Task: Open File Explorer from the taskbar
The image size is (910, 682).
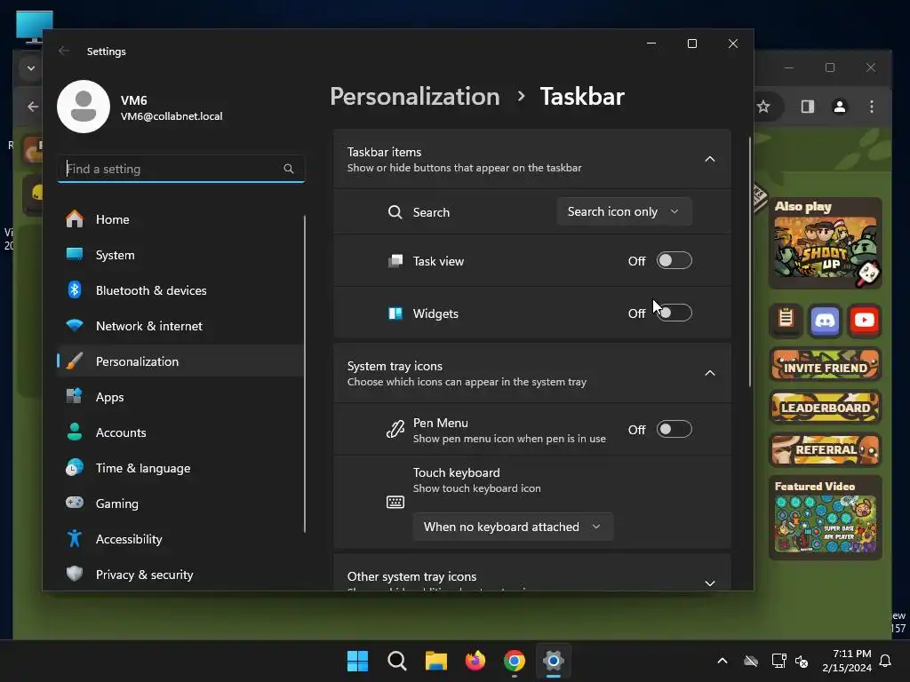Action: pos(435,661)
